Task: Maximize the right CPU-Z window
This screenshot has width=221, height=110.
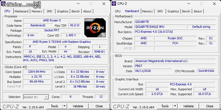Action: 201,4
